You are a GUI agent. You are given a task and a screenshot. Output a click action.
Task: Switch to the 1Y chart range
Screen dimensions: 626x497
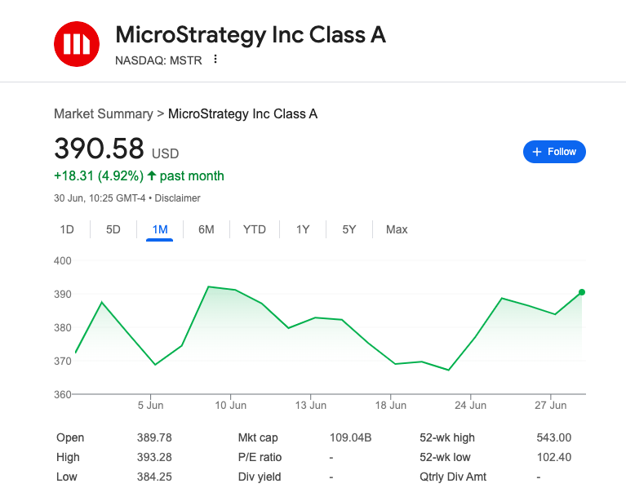click(x=303, y=229)
